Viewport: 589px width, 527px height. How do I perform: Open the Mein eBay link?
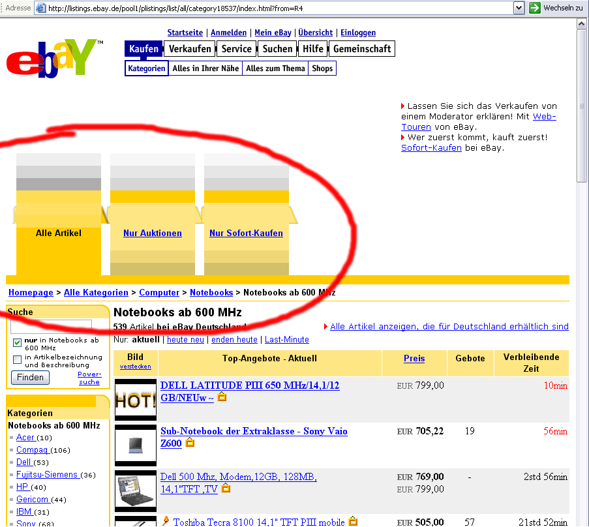pyautogui.click(x=273, y=33)
